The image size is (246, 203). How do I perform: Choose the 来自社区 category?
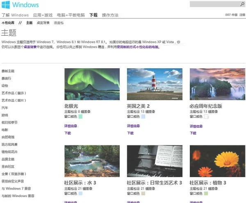click(x=8, y=166)
